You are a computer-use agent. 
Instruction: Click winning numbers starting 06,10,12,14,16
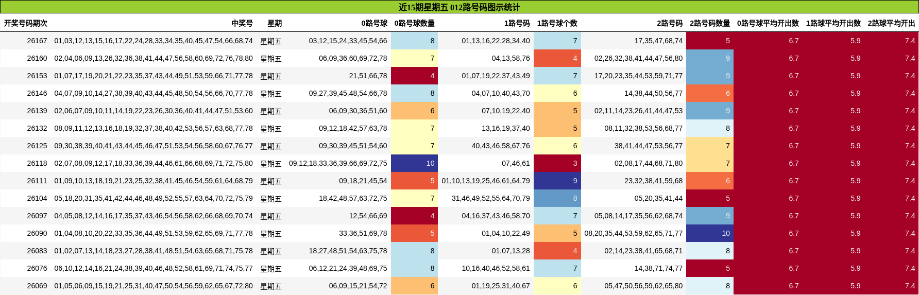coord(154,268)
